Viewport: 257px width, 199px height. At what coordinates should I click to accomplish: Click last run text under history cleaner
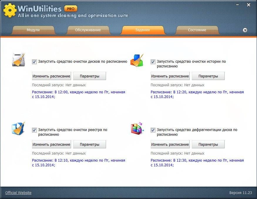coord(177,85)
